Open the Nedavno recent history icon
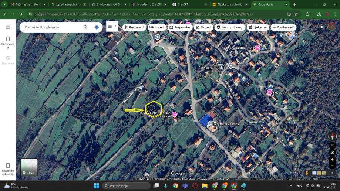This screenshot has width=340, height=191. (x=8, y=58)
